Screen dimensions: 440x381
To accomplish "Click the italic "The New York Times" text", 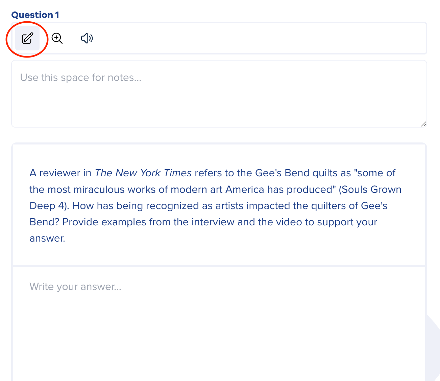I will pyautogui.click(x=143, y=173).
